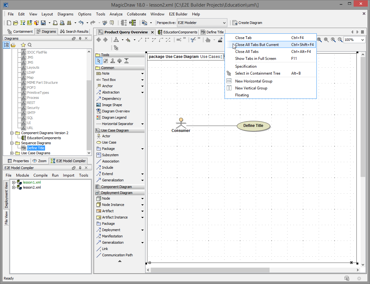Click the Zoom In magnifier icon
Image resolution: width=370 pixels, height=284 pixels.
click(333, 40)
